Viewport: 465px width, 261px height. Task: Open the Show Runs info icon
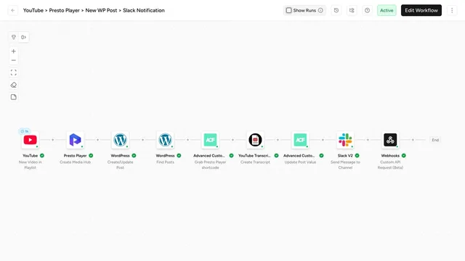320,10
